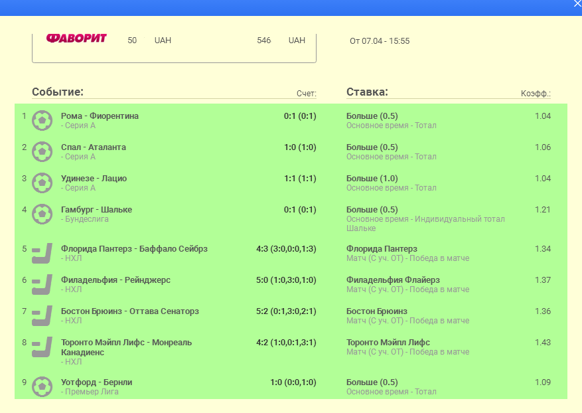
Task: Click the soccer icon beside Гамбург - Шальке
Action: click(x=42, y=214)
